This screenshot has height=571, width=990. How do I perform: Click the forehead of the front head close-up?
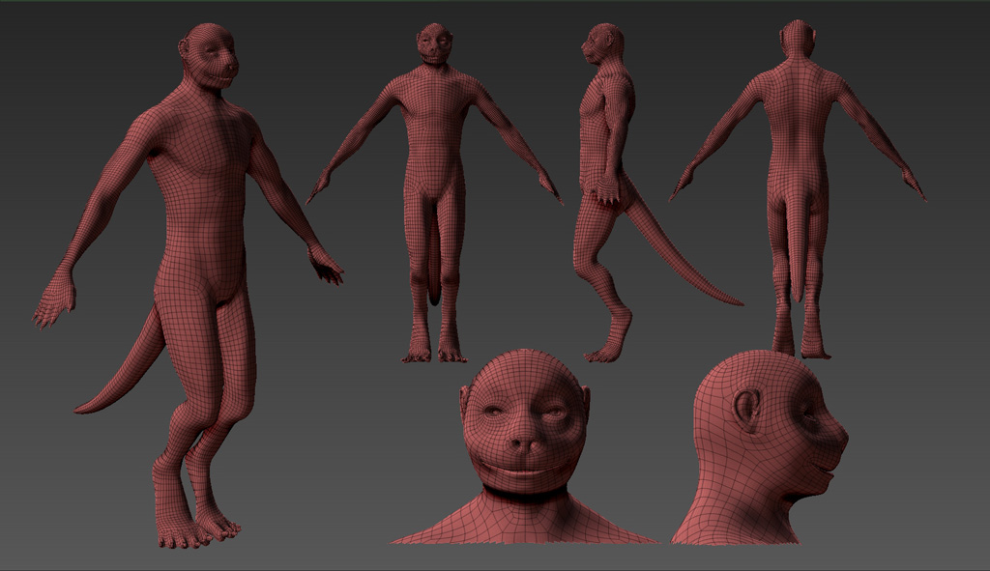[x=525, y=377]
